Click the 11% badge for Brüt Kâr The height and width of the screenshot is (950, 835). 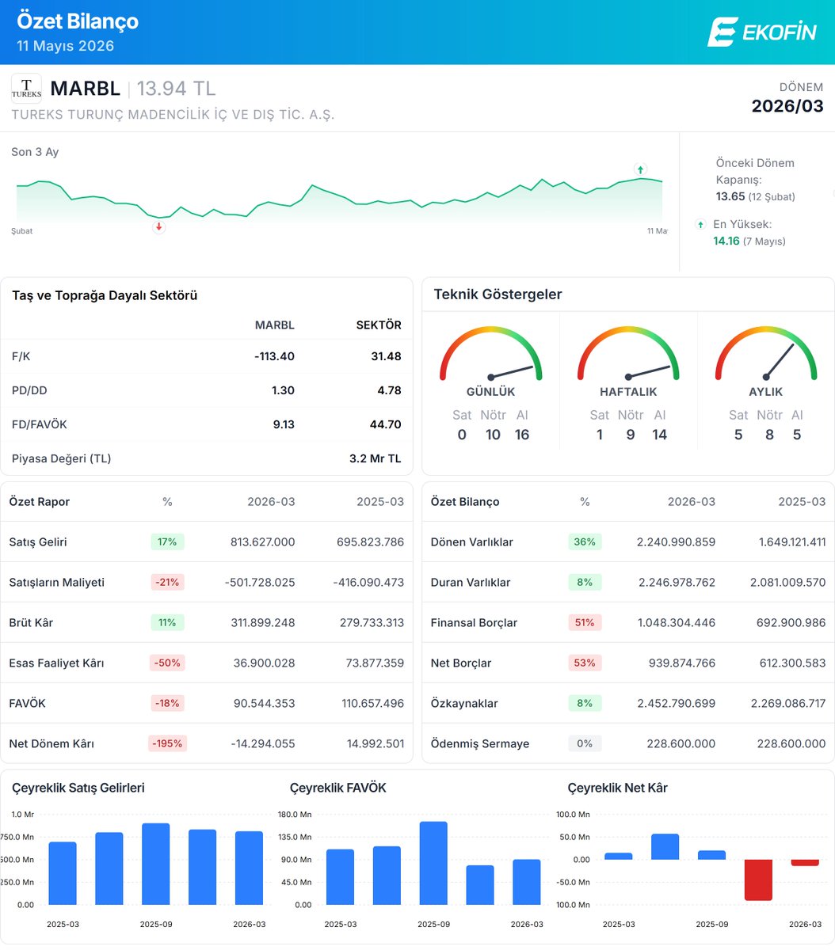[x=167, y=623]
